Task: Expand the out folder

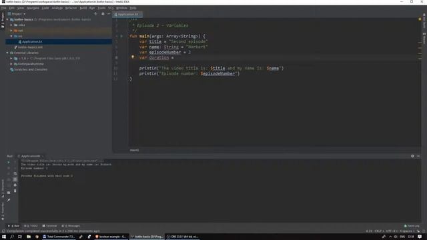Action: 11,31
